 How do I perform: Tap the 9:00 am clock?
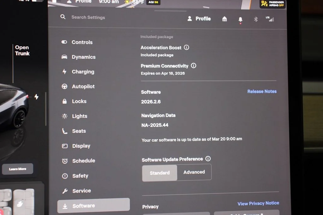[109, 2]
